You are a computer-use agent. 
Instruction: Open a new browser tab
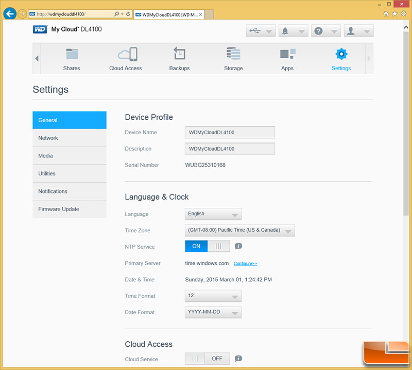pyautogui.click(x=209, y=15)
